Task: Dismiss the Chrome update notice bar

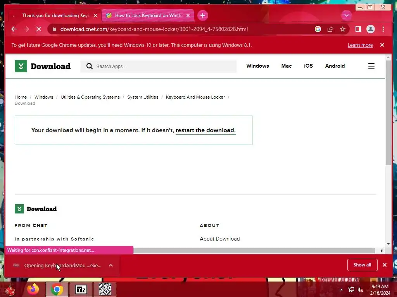Action: (x=382, y=45)
